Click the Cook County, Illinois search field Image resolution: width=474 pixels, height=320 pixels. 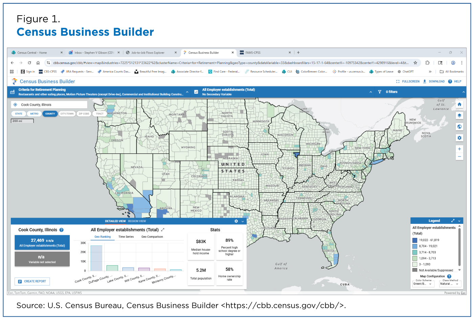[x=49, y=105]
